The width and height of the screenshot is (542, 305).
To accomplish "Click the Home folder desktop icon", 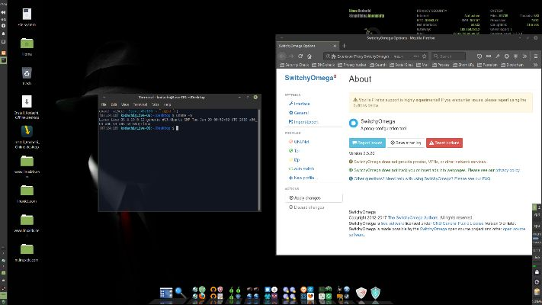I will pos(26,43).
